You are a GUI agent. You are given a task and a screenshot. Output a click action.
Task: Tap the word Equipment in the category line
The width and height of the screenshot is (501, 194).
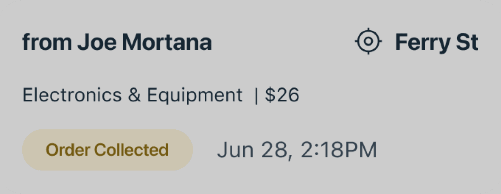(x=195, y=96)
